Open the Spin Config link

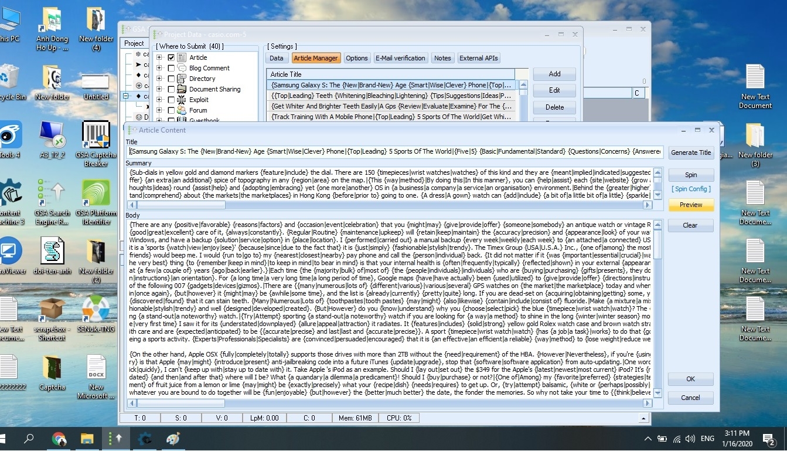692,189
